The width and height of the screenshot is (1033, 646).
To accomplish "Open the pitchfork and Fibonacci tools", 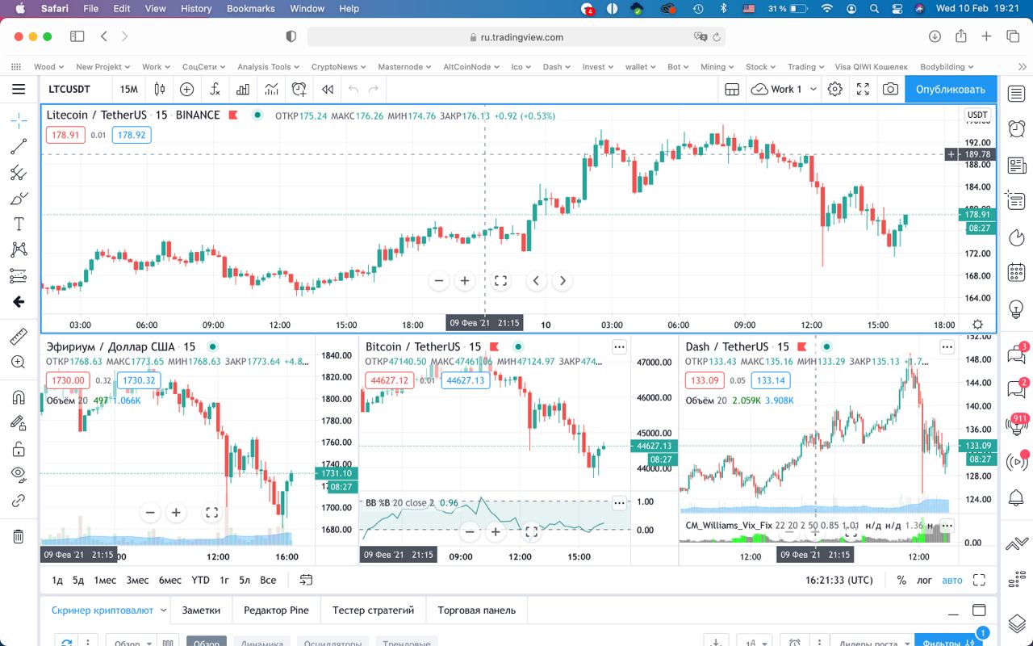I will [x=19, y=172].
